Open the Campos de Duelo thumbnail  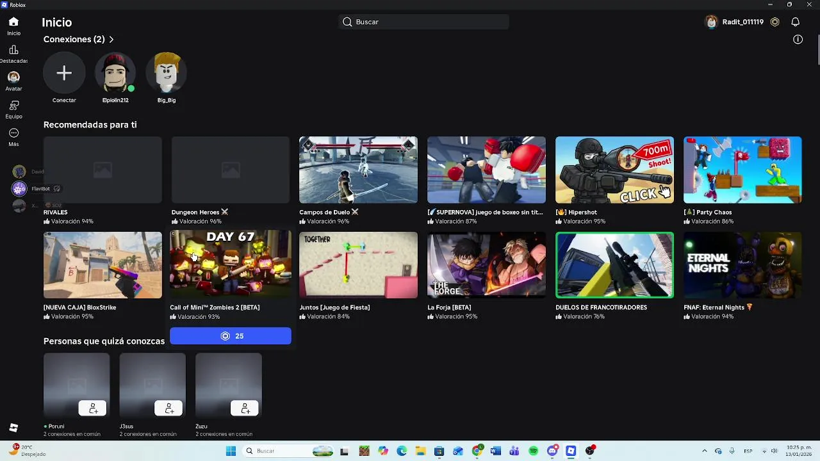(x=358, y=170)
